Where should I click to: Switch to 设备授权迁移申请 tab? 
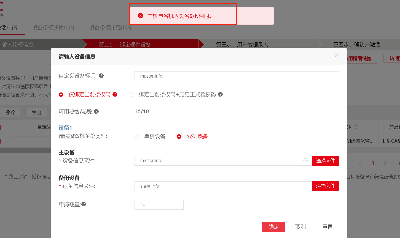[53, 28]
